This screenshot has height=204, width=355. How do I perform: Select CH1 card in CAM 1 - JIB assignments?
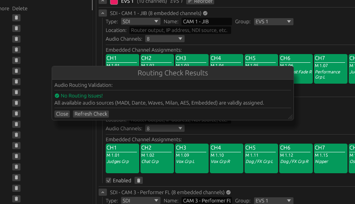pyautogui.click(x=123, y=60)
